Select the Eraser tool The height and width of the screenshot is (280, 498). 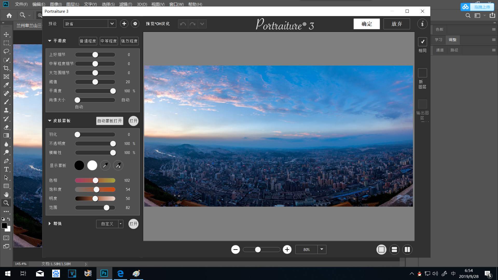(x=6, y=127)
